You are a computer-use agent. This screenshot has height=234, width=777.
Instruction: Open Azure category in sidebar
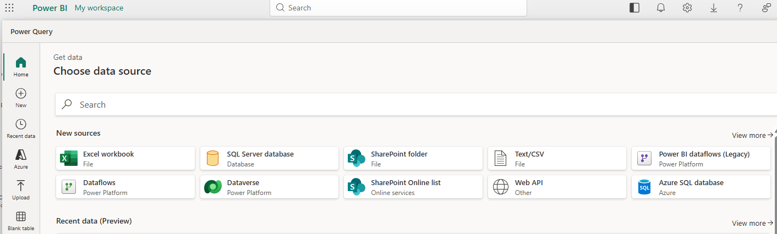tap(21, 159)
